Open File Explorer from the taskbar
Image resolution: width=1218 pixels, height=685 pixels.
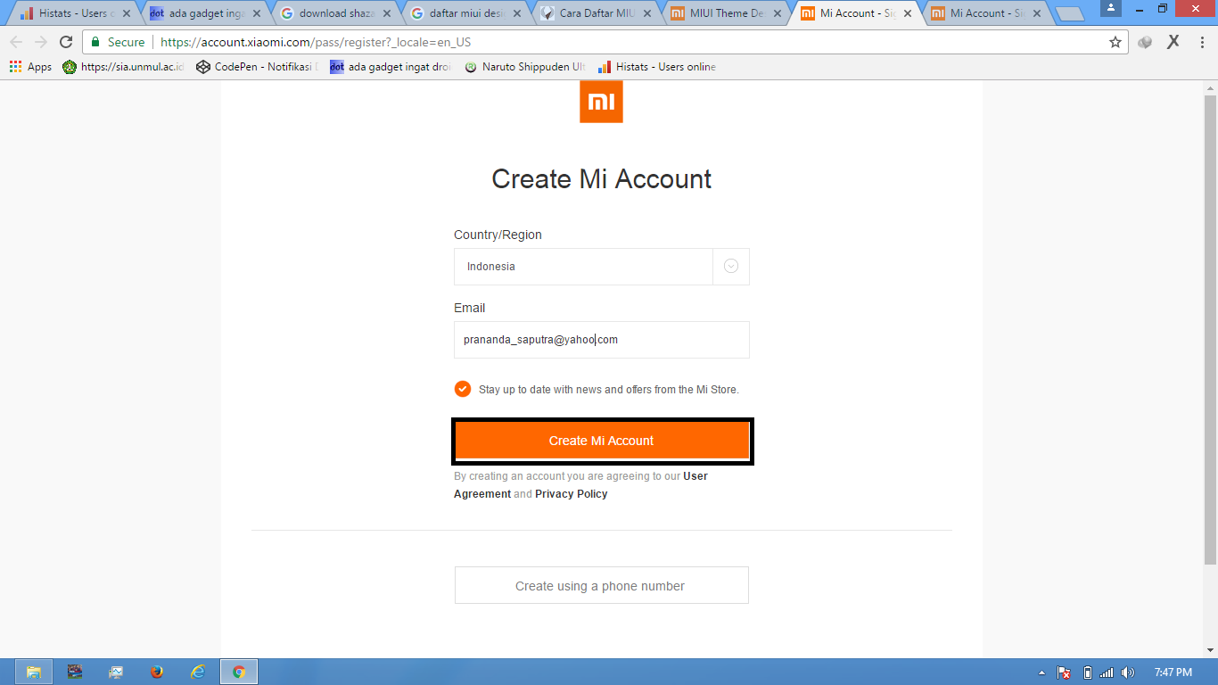coord(34,672)
